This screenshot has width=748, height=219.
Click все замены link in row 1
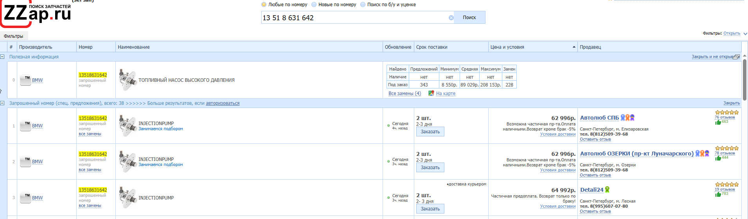(x=90, y=134)
